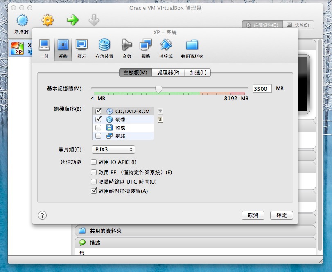Enable 啟用 EFI checkbox
Viewport: 332px width, 272px height.
[94, 172]
